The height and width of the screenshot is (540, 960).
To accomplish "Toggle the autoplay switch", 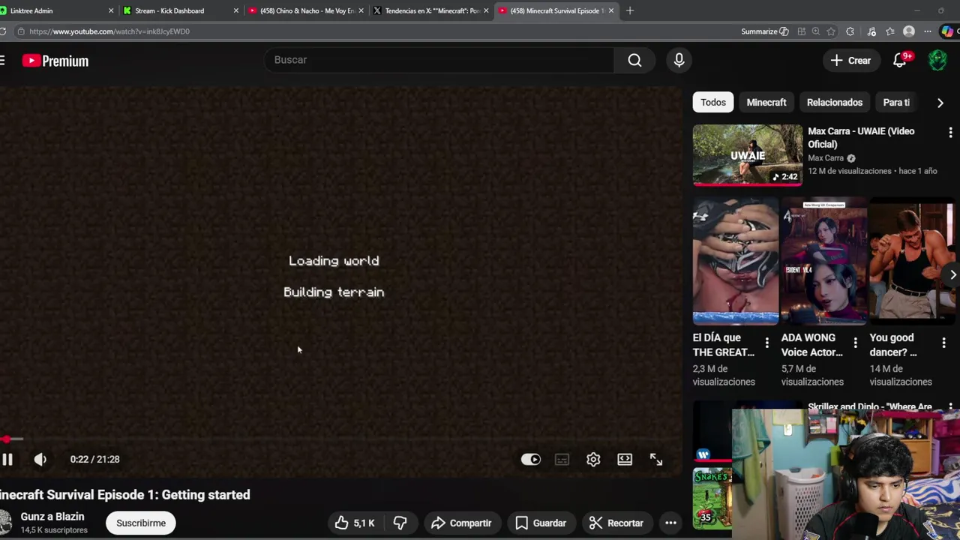I will (530, 459).
